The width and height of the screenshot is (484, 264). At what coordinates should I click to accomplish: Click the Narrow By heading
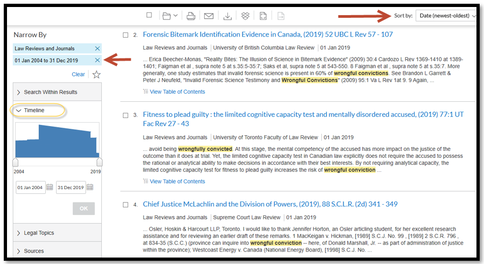click(30, 34)
